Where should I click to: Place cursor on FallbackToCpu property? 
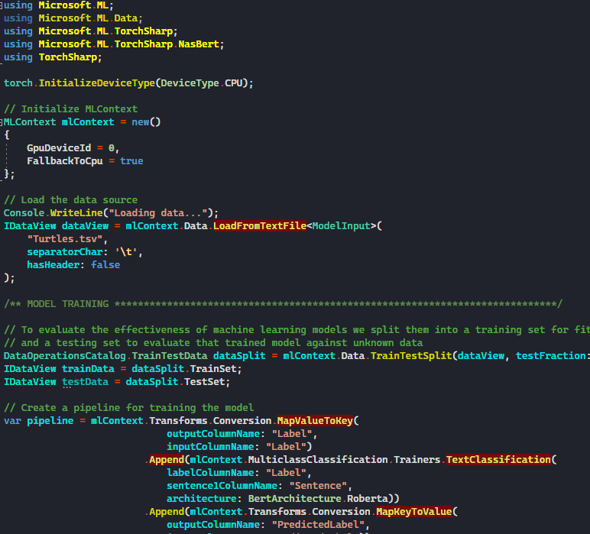(x=65, y=161)
